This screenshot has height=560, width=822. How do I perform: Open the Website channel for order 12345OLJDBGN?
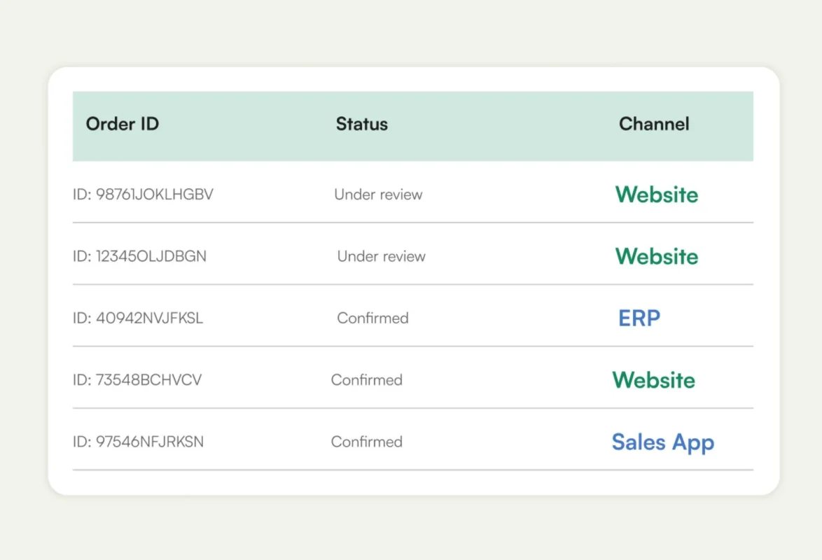tap(656, 256)
